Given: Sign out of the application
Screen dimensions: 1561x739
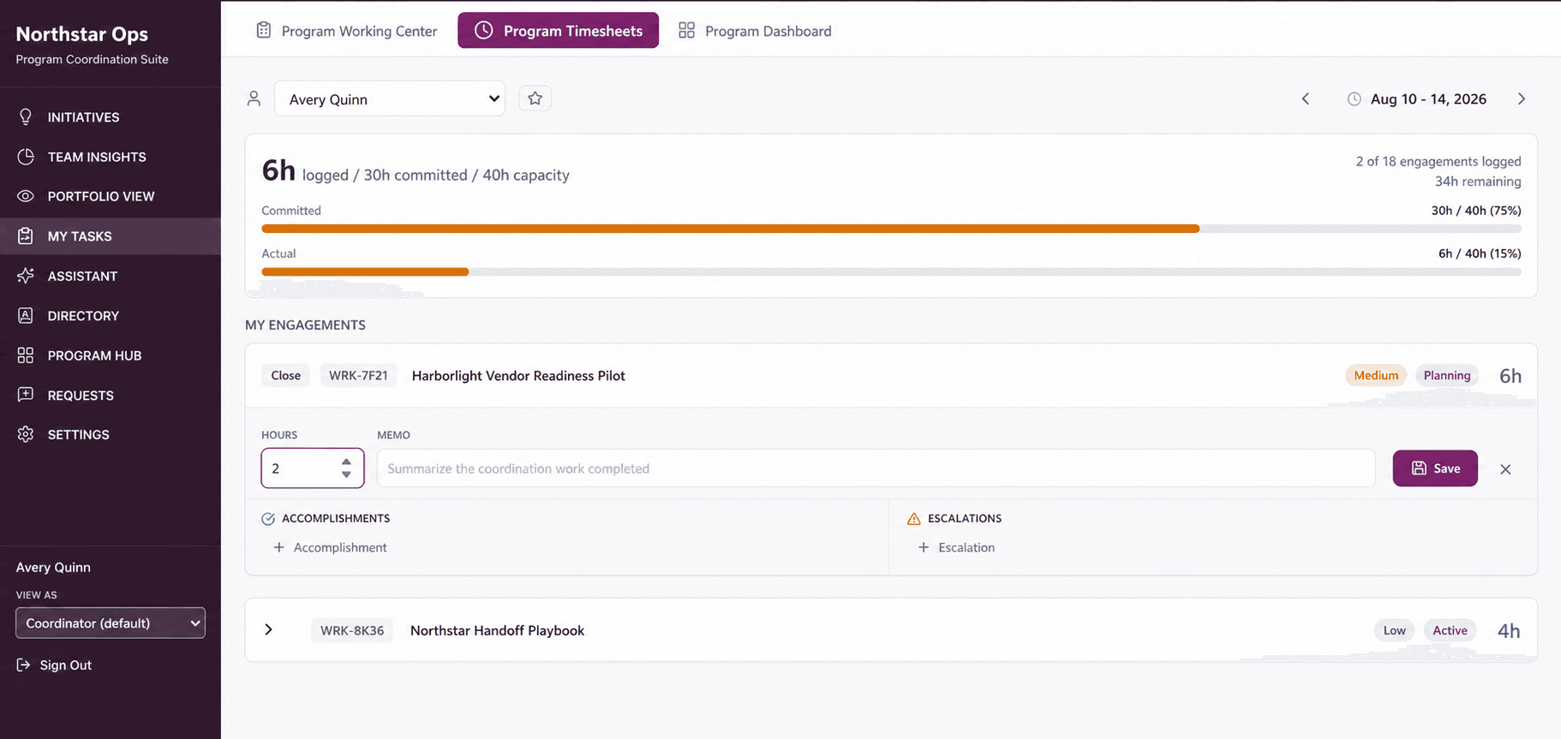Looking at the screenshot, I should pyautogui.click(x=54, y=665).
